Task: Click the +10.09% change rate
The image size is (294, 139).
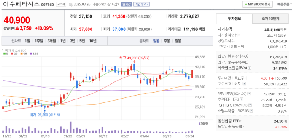Action: (x=44, y=29)
